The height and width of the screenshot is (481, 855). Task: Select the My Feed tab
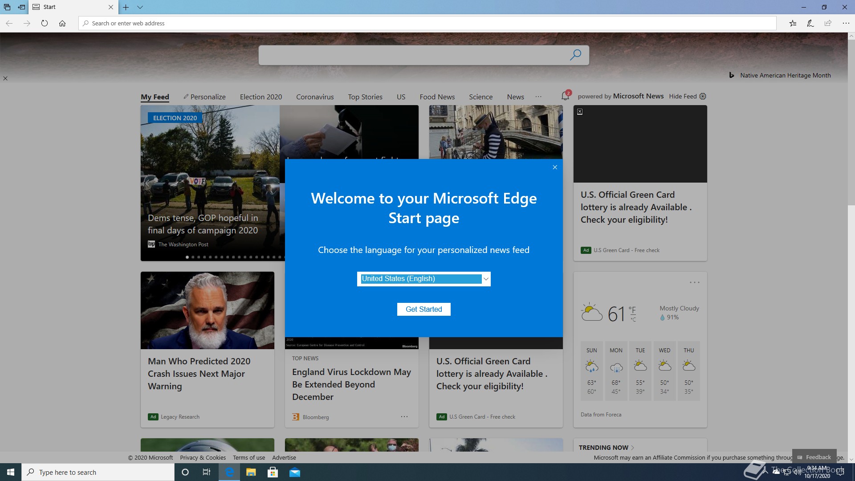[155, 97]
